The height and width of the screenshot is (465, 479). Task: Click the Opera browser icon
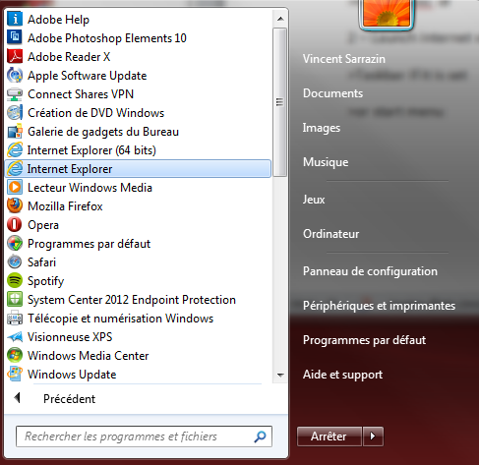pos(15,224)
